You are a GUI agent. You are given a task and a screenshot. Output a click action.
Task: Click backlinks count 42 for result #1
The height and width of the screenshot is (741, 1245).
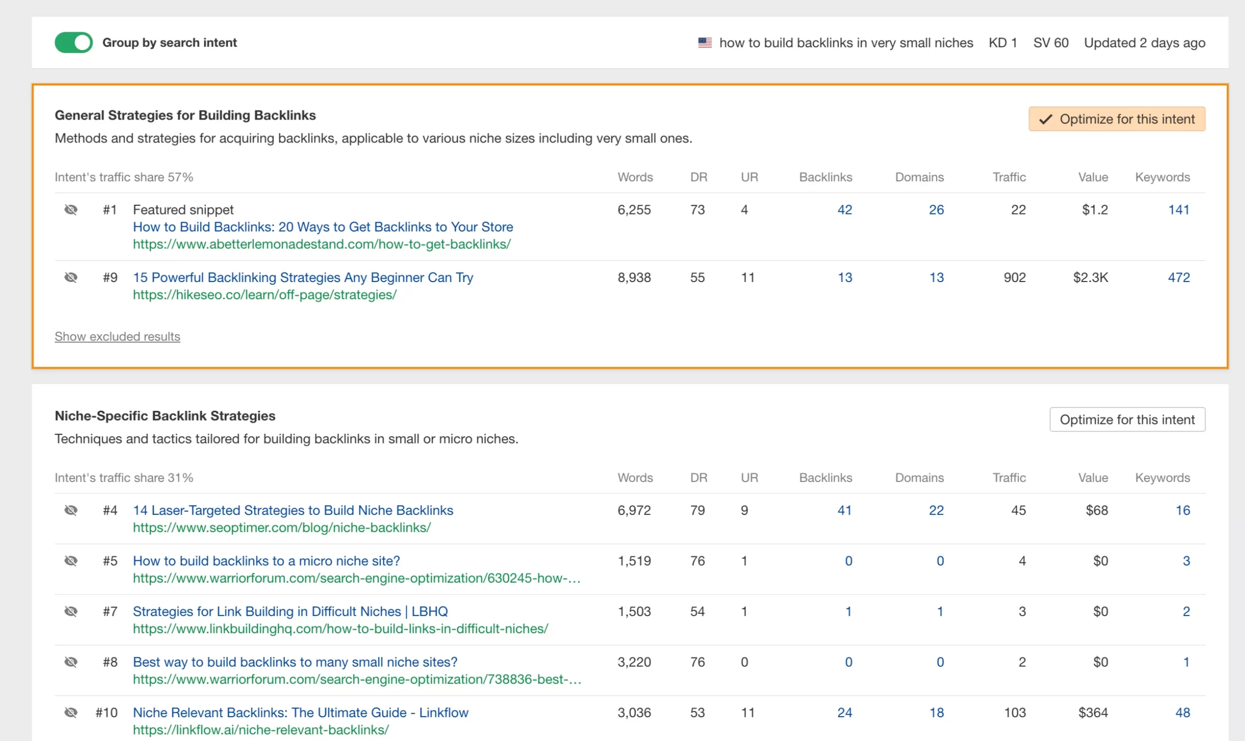[844, 210]
